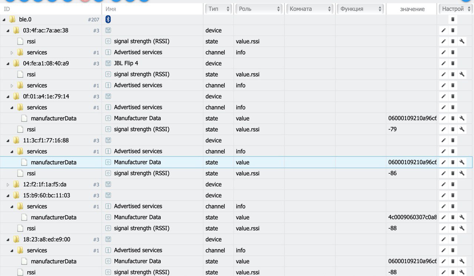Select the 0f:01:a4:1e:79:14 device ID

click(x=46, y=96)
